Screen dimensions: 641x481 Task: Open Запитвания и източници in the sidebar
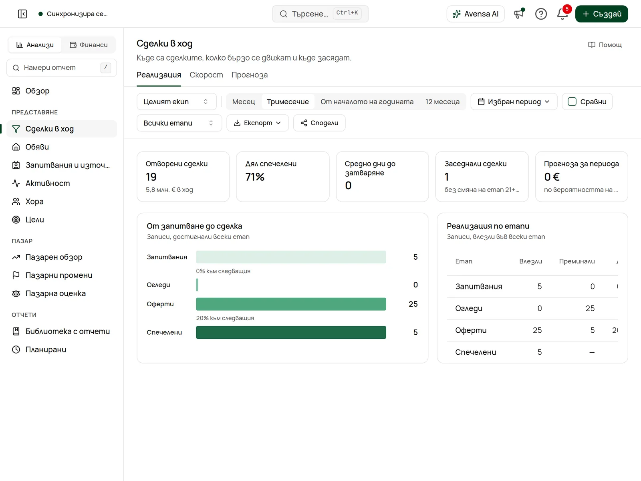click(62, 165)
